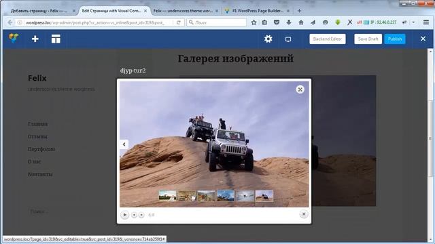Open Контакты menu link
Image resolution: width=435 pixels, height=244 pixels.
(x=40, y=174)
